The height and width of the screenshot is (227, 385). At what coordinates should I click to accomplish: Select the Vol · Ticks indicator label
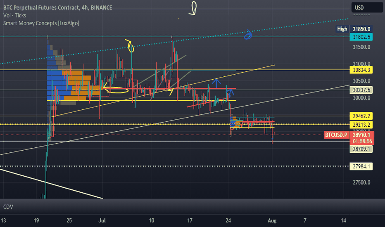[14, 15]
